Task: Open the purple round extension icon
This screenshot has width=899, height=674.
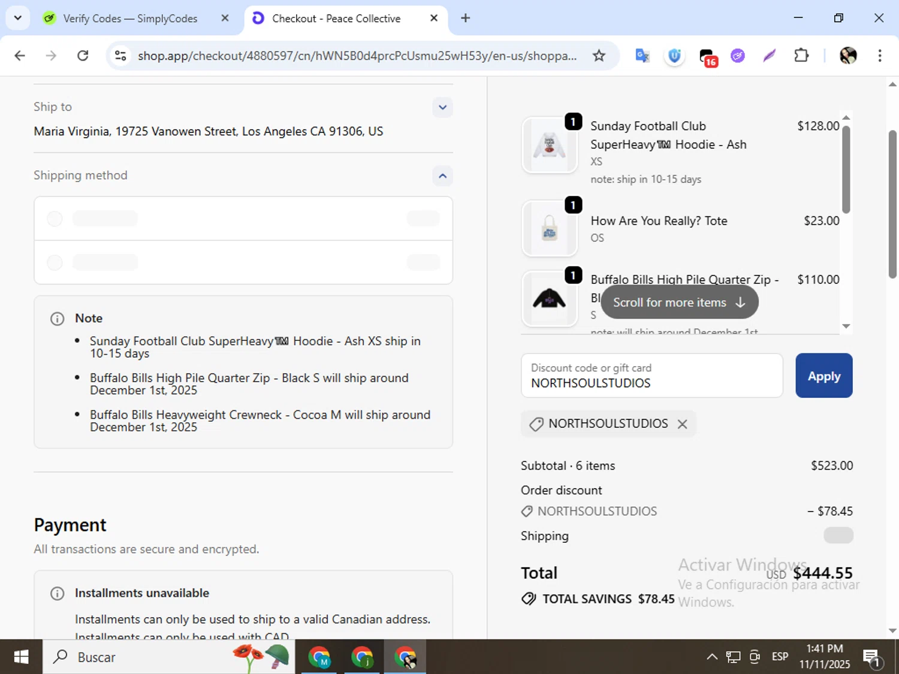Action: tap(738, 56)
